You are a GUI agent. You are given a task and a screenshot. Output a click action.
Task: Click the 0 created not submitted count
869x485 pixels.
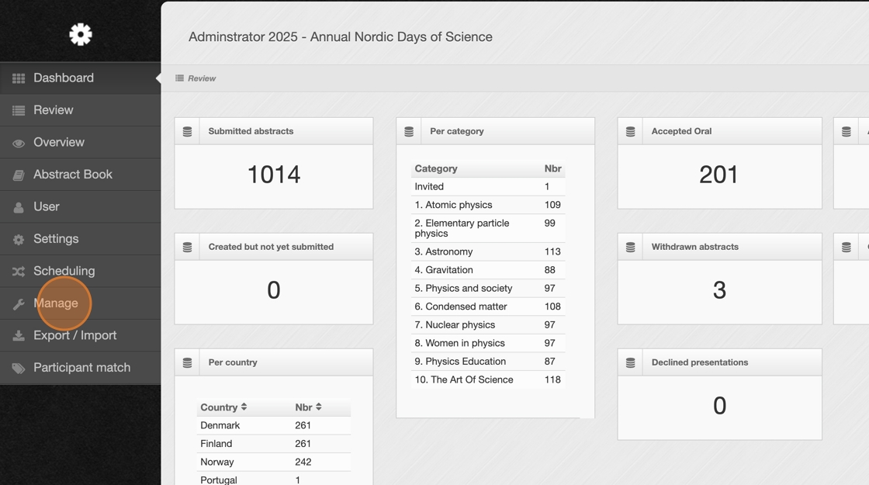point(274,290)
